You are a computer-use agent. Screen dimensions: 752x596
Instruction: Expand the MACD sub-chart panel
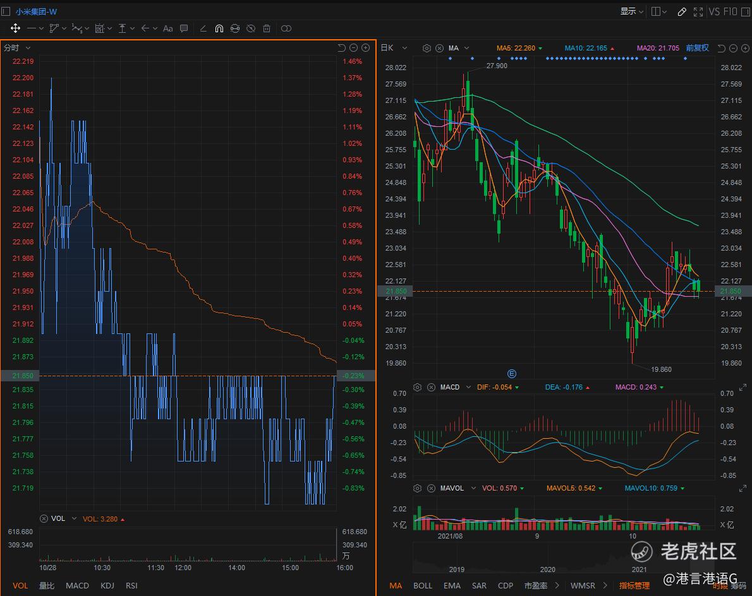point(743,388)
